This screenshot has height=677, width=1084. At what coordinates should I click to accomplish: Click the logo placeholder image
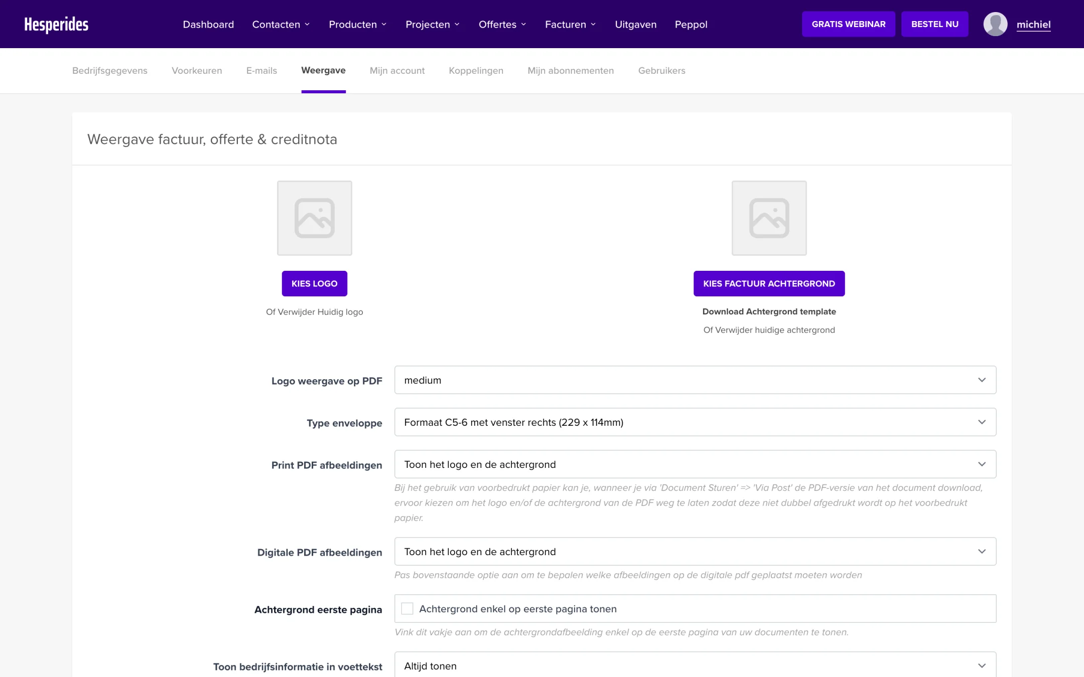point(315,218)
